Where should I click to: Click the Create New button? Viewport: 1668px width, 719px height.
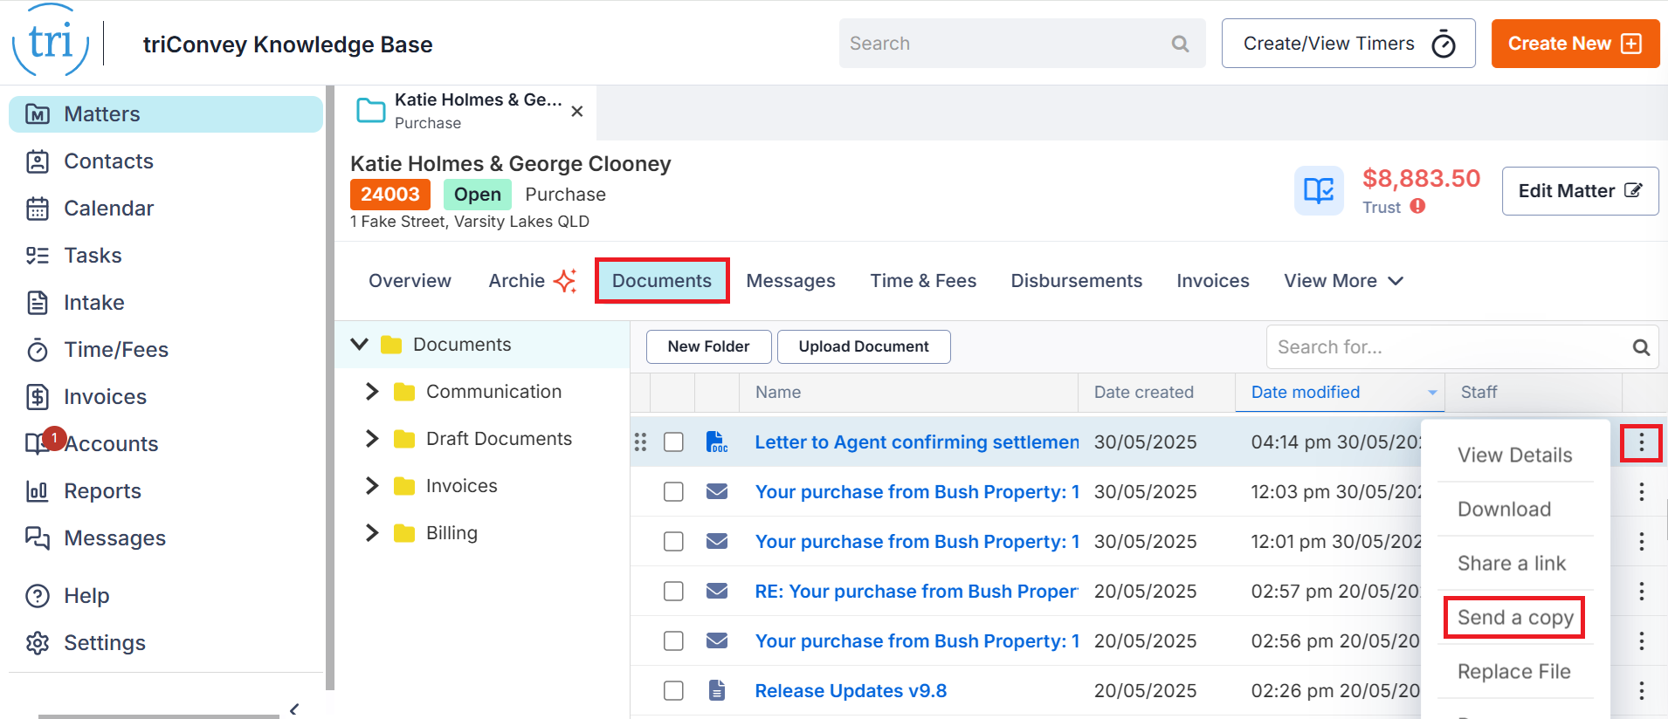pyautogui.click(x=1575, y=44)
